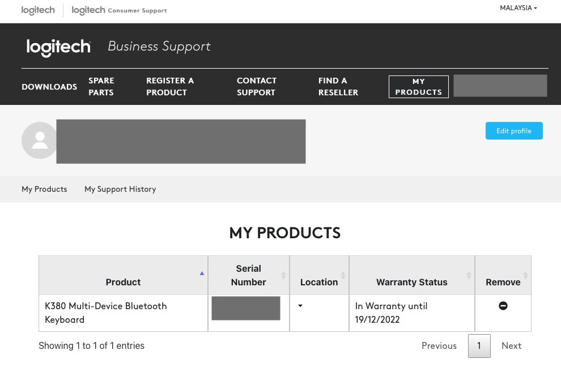Click the K380 Multi-Device Bluetooth Keyboard cell
The height and width of the screenshot is (388, 561).
123,313
